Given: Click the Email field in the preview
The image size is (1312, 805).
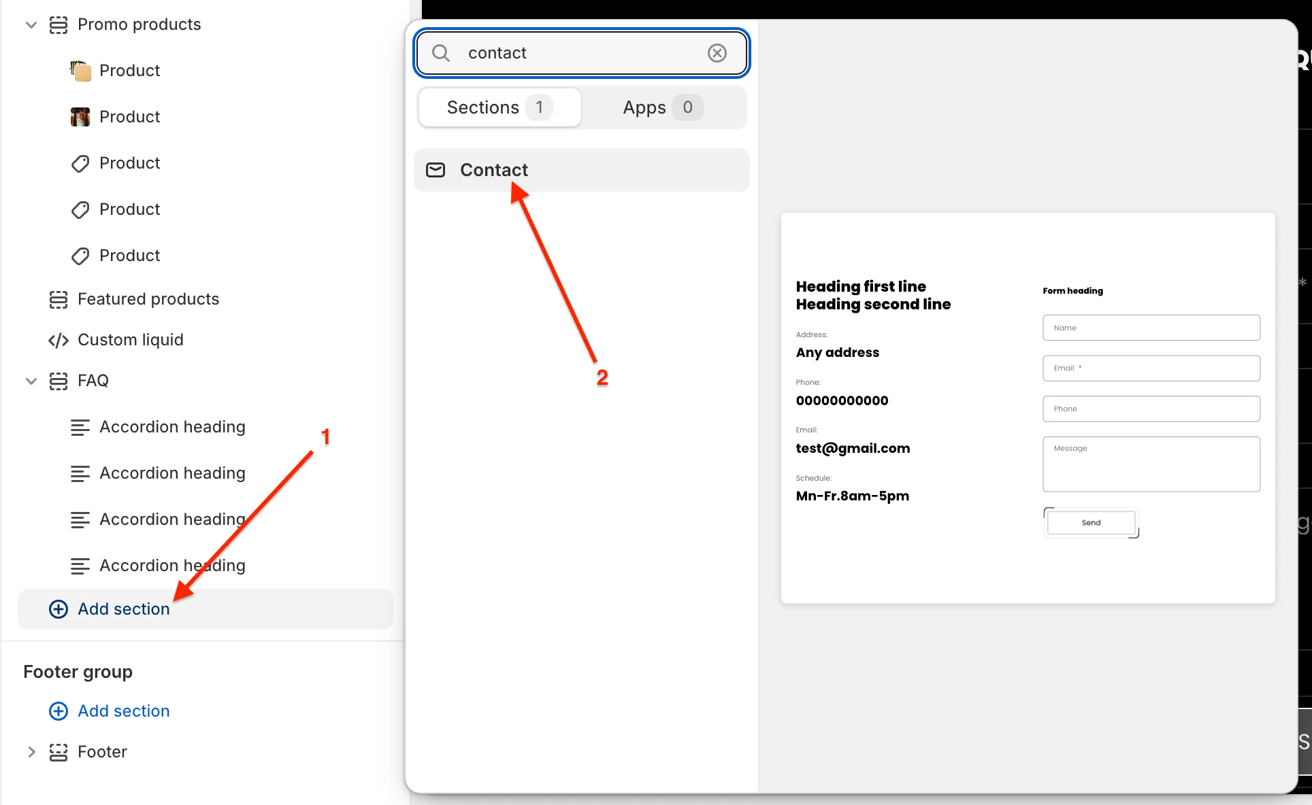Looking at the screenshot, I should coord(1151,369).
